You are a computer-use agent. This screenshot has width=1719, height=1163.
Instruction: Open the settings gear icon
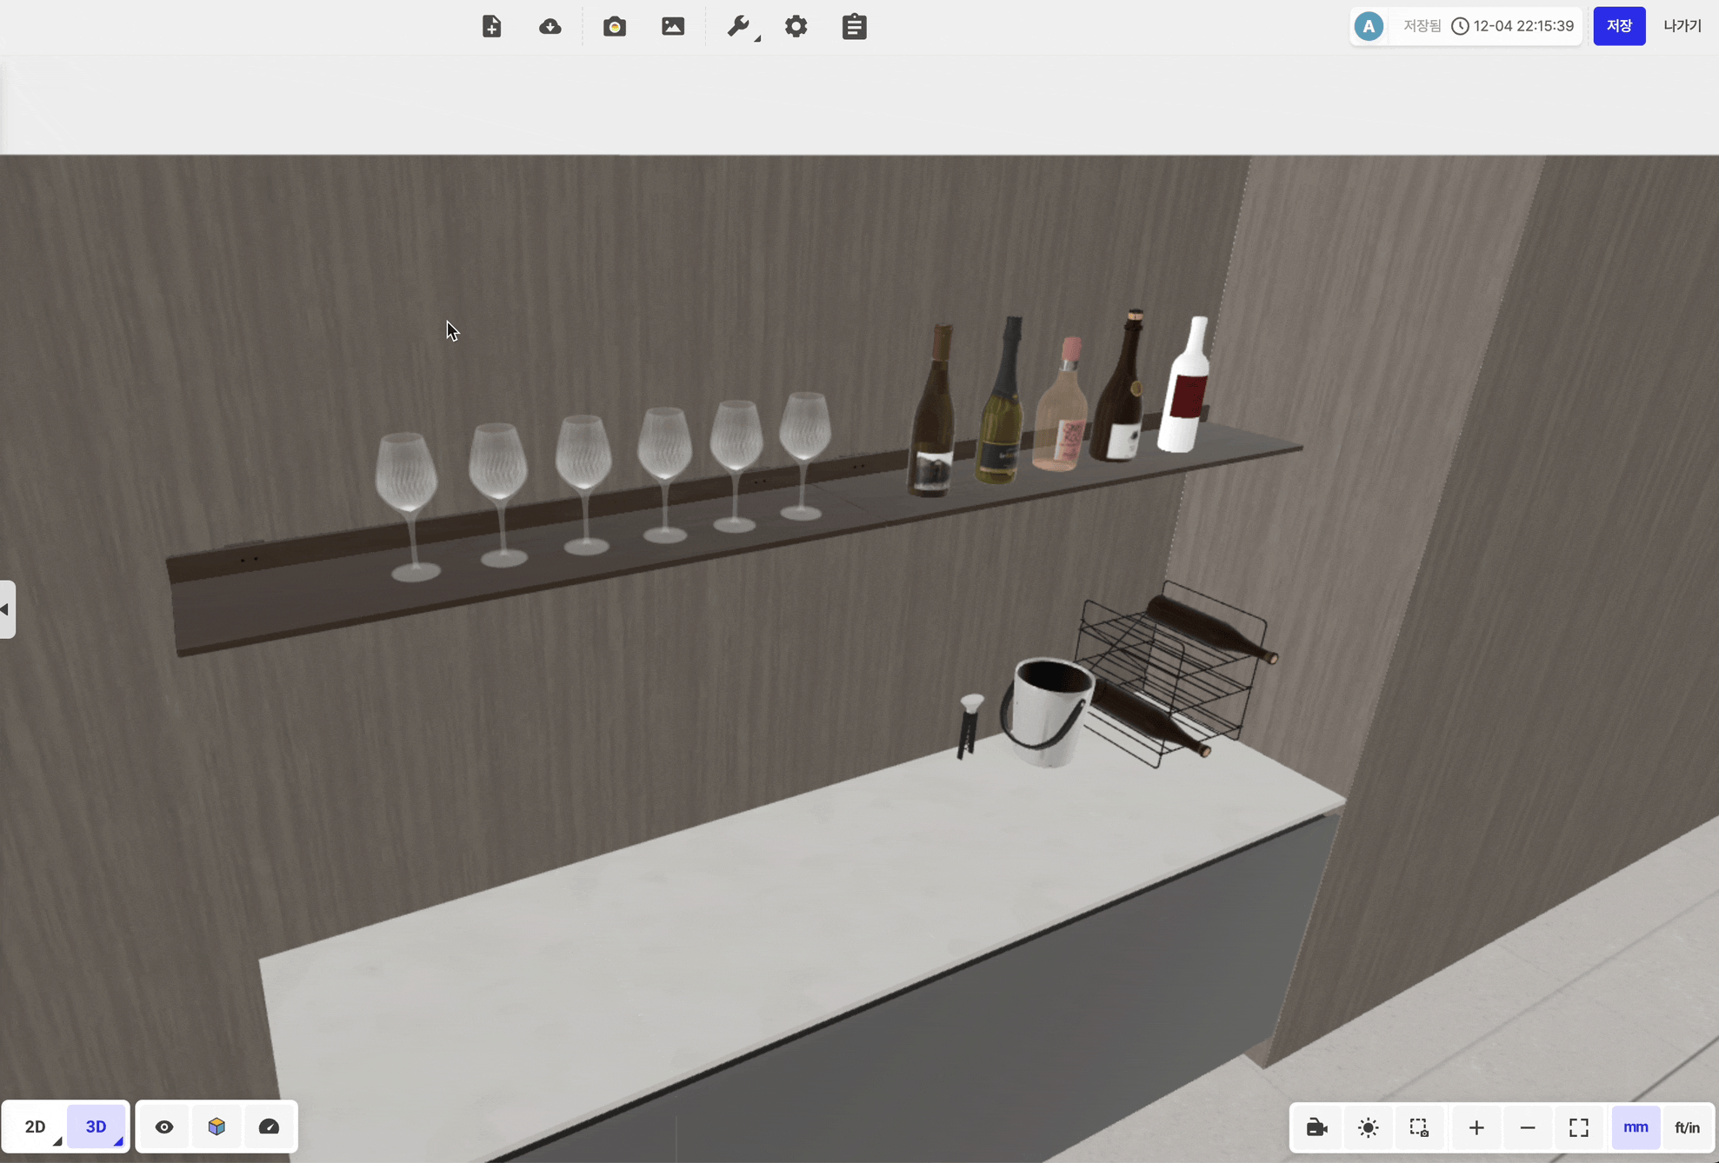pyautogui.click(x=796, y=26)
